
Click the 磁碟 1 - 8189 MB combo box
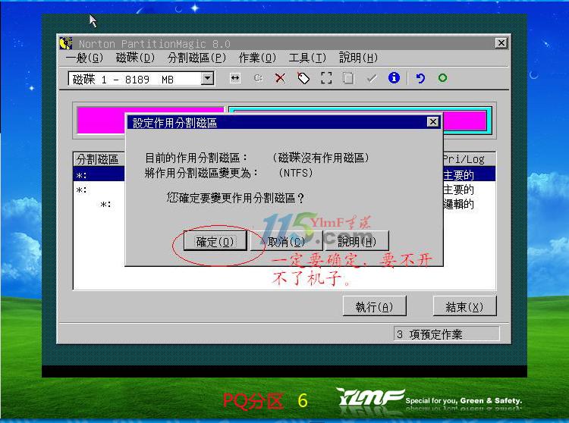(141, 79)
